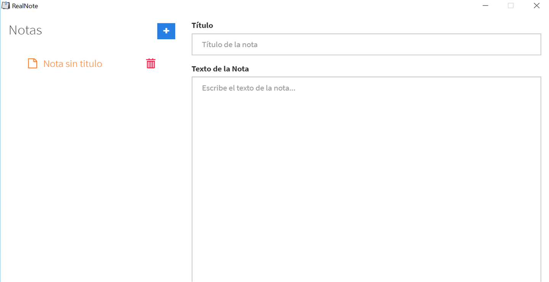The image size is (549, 282).
Task: Click empty space between 'Notas' heading and plus button
Action: [99, 30]
